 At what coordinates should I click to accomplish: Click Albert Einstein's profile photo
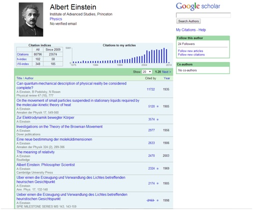tap(31, 19)
